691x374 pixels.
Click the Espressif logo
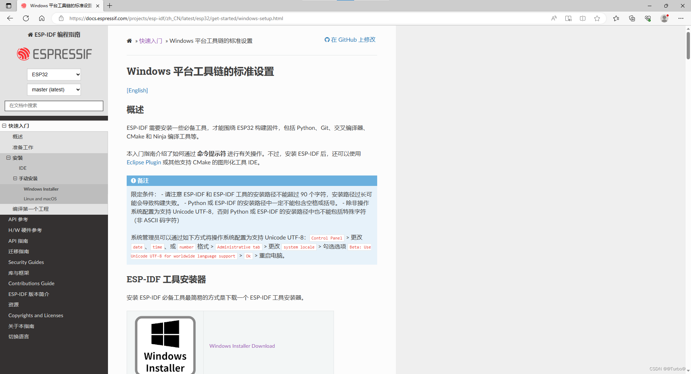(54, 54)
